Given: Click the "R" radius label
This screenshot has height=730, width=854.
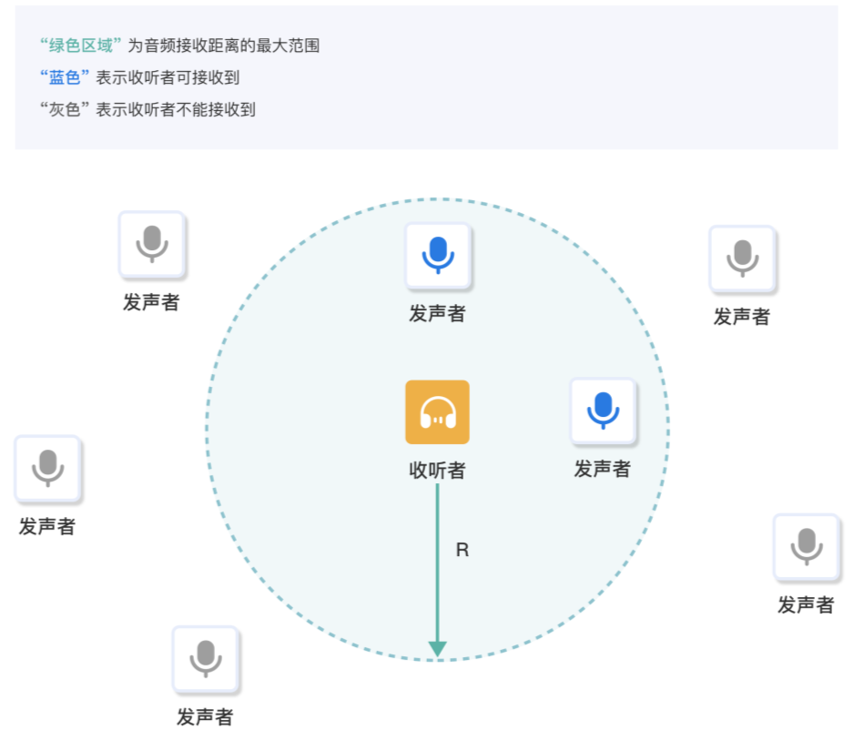Looking at the screenshot, I should tap(463, 551).
